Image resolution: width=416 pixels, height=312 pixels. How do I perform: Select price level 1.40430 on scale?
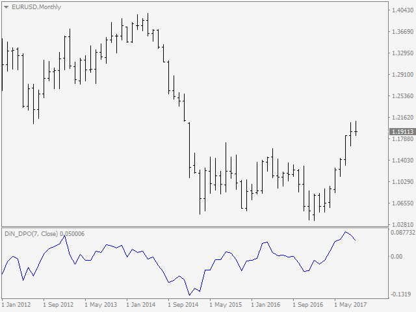click(x=403, y=10)
